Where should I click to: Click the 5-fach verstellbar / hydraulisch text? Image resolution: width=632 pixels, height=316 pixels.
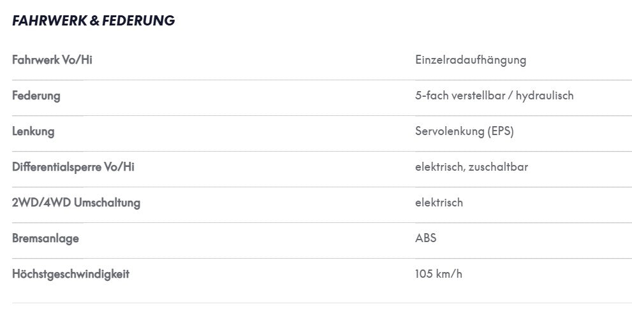tap(494, 96)
